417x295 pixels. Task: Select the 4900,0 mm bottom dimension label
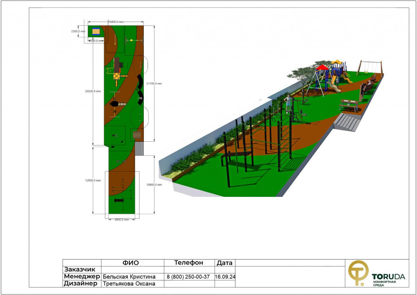click(x=121, y=220)
